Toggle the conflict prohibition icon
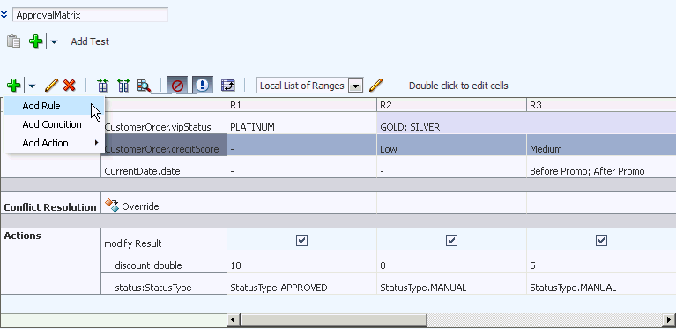 (x=178, y=86)
